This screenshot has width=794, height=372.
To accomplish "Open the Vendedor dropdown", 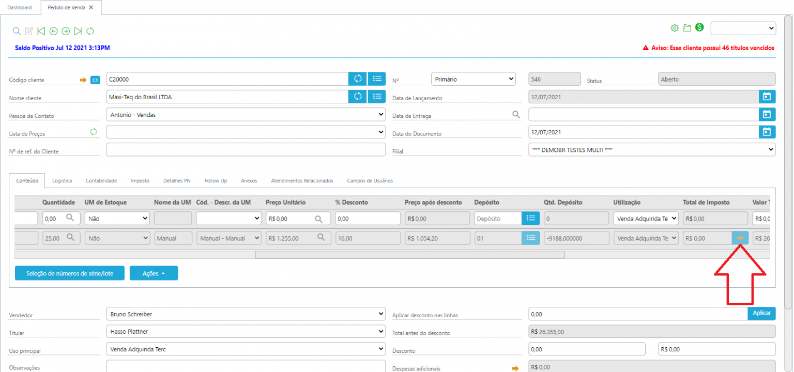I will point(246,314).
